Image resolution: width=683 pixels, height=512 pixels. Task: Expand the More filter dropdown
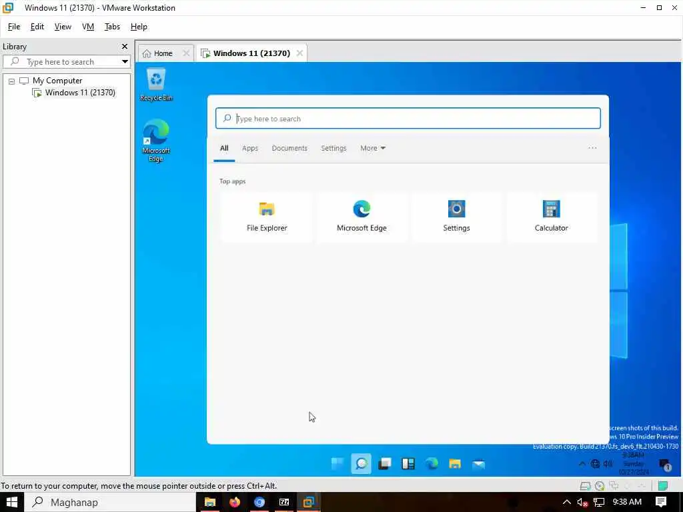pos(373,148)
